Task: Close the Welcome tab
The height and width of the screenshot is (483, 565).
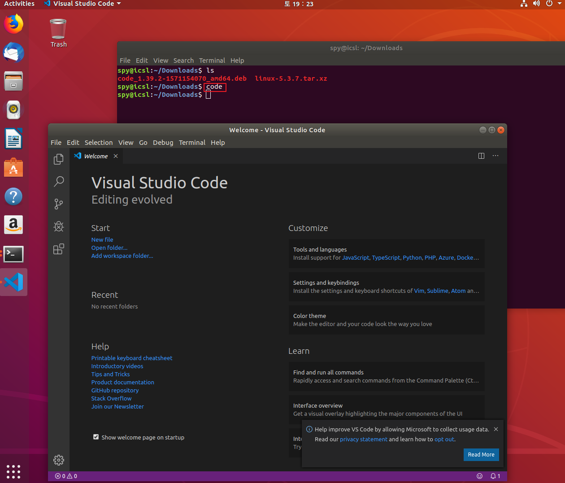Action: pyautogui.click(x=116, y=156)
